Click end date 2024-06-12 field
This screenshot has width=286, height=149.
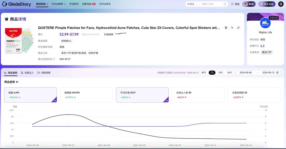point(268,73)
